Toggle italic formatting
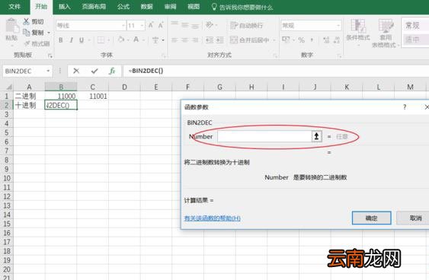The height and width of the screenshot is (280, 429). [x=71, y=40]
